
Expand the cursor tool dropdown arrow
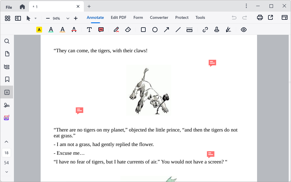35,18
